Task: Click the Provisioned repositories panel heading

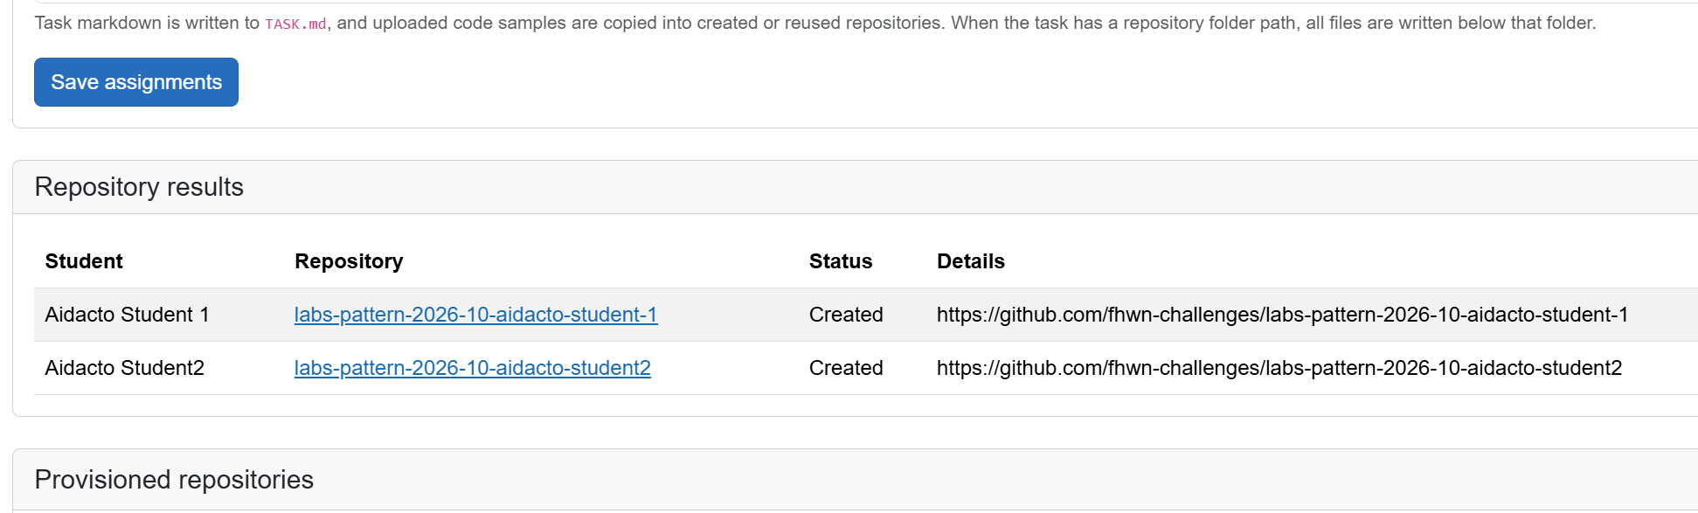Action: (x=174, y=480)
